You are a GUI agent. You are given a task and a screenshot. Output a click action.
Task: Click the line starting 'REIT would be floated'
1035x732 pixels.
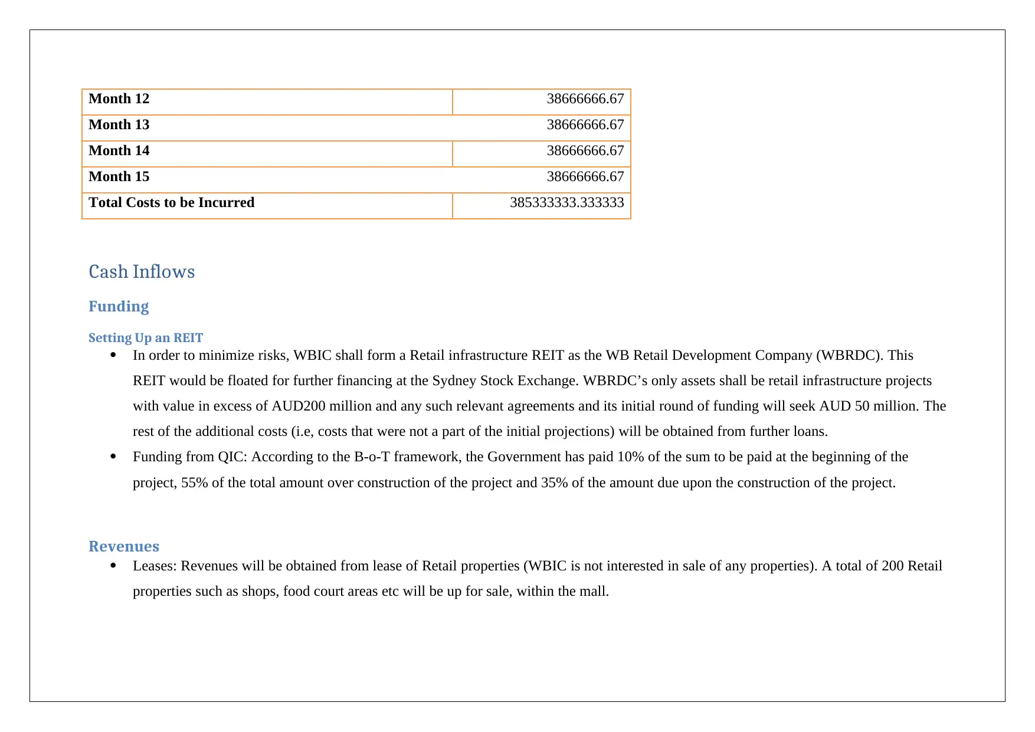[x=532, y=380]
